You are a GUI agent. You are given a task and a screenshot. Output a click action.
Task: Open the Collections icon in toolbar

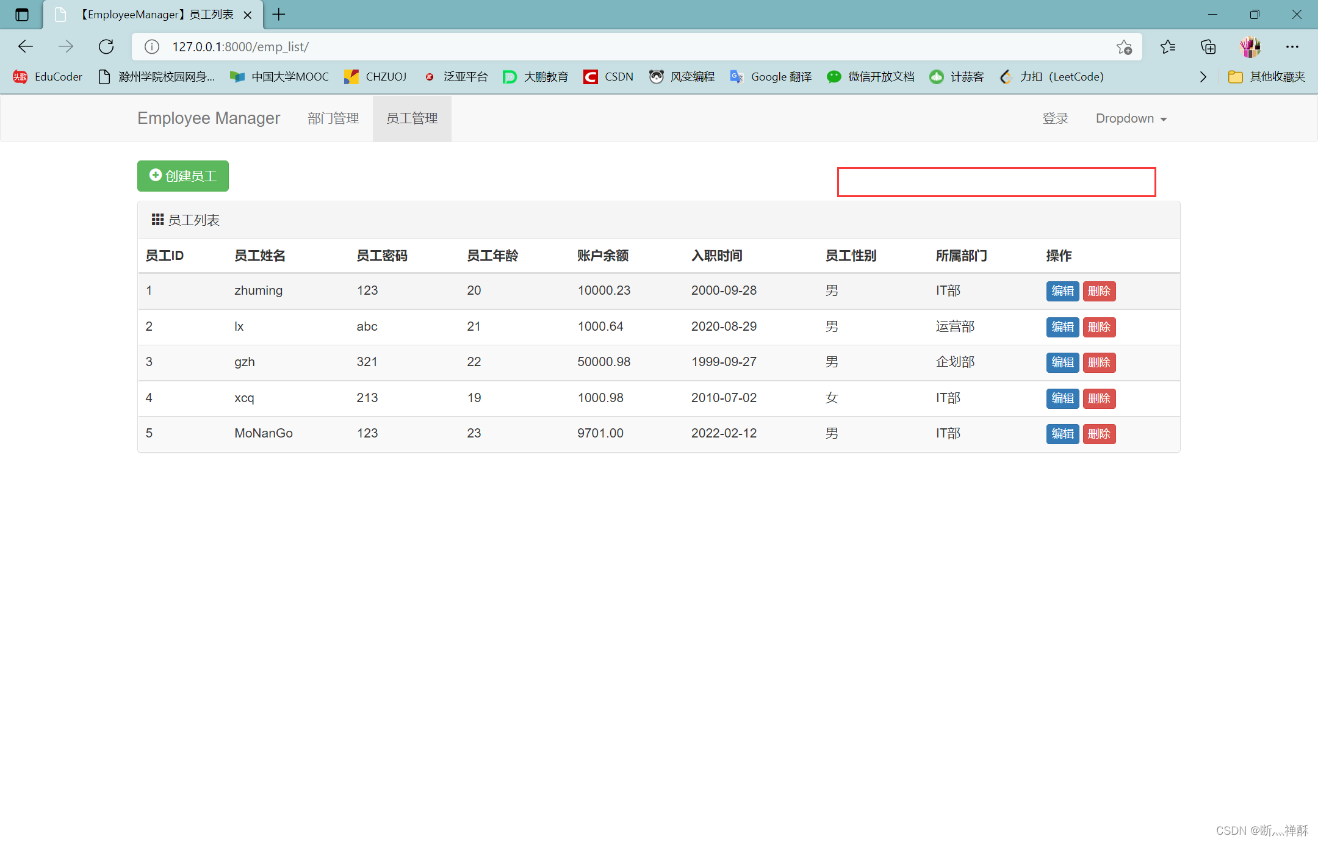pyautogui.click(x=1208, y=46)
